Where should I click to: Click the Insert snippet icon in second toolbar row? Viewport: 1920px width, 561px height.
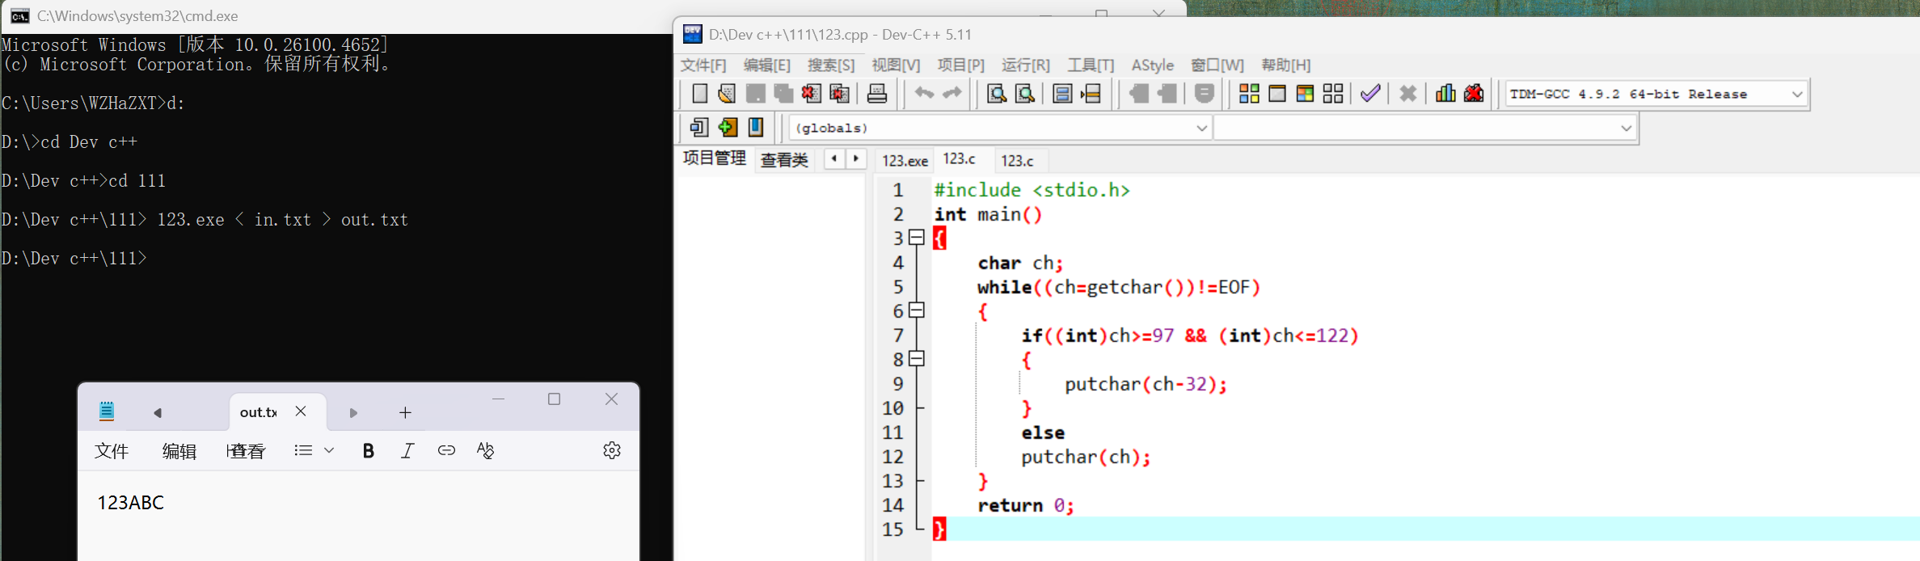[699, 127]
